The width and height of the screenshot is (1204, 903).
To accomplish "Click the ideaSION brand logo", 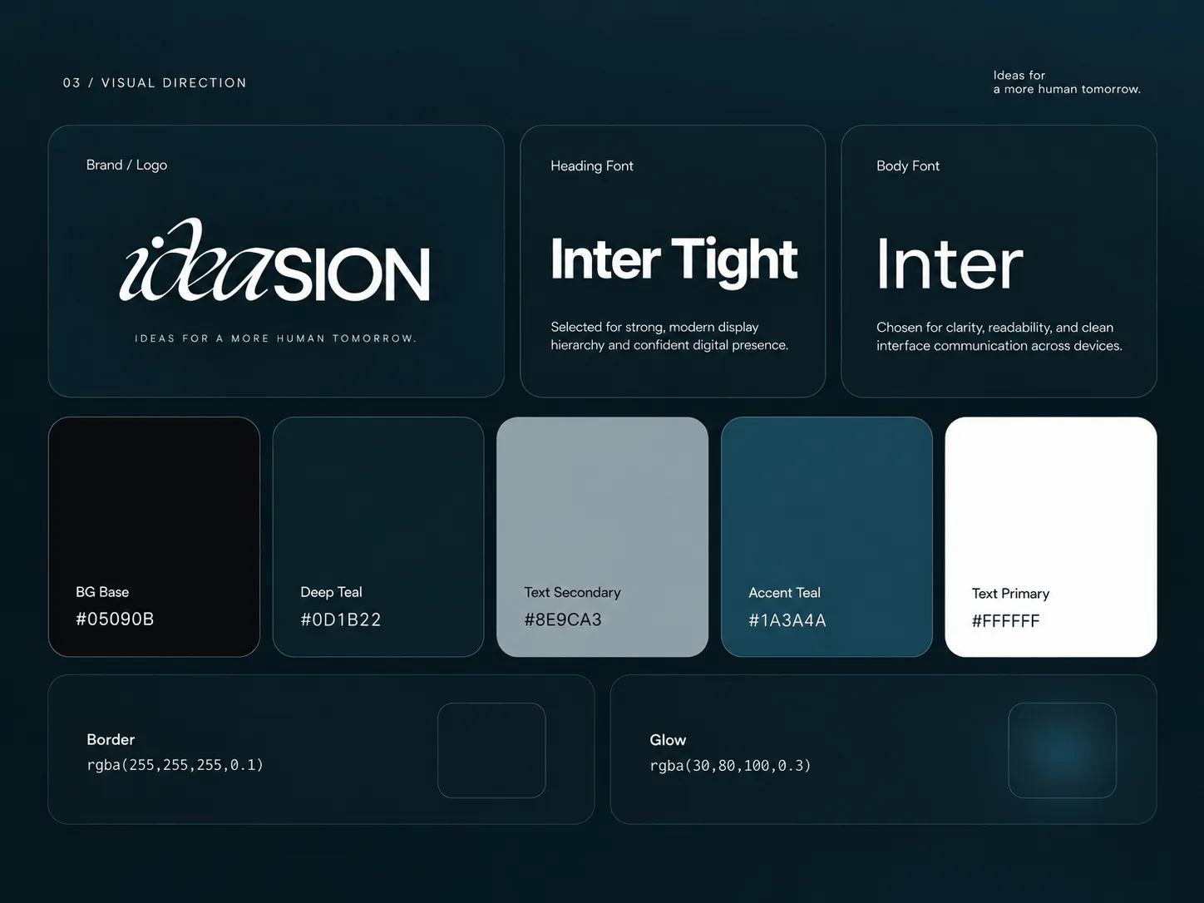I will [x=275, y=260].
